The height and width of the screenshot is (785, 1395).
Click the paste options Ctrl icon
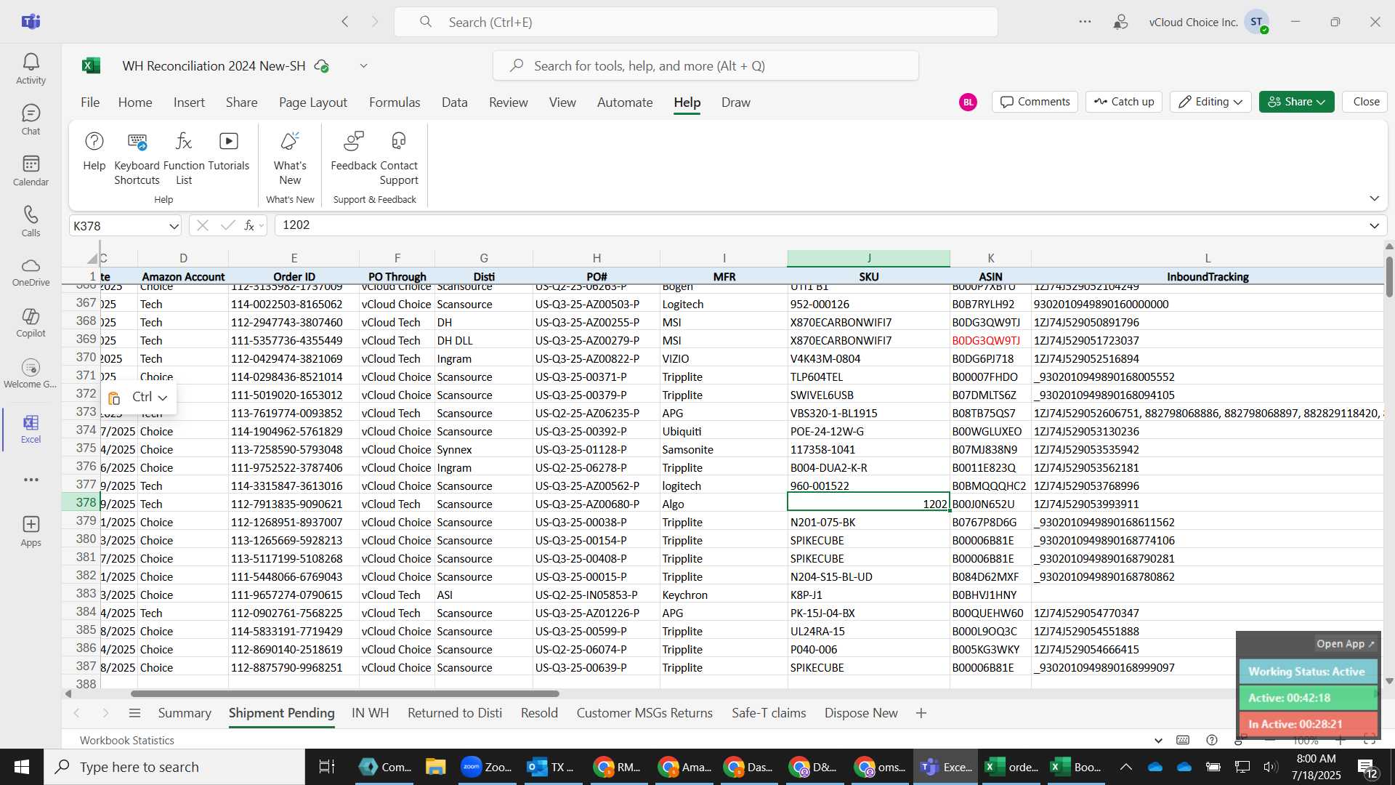[114, 398]
